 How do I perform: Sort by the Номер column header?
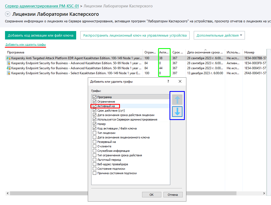(254, 52)
